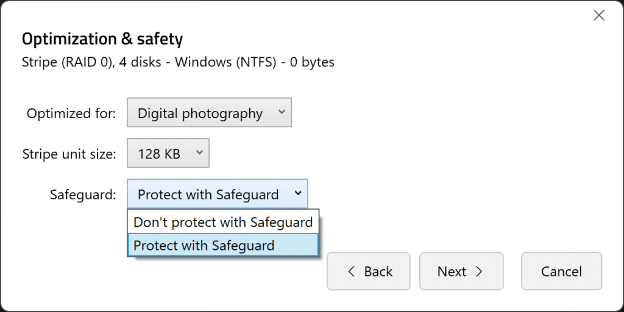This screenshot has width=624, height=312.
Task: Click the chevron on Digital photography dropdown
Action: click(282, 112)
